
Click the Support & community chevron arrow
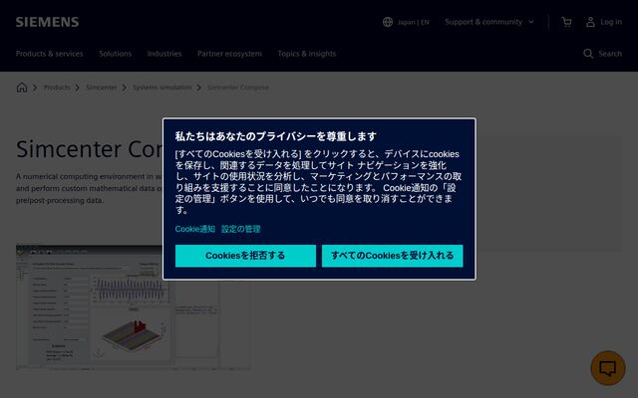pos(531,22)
